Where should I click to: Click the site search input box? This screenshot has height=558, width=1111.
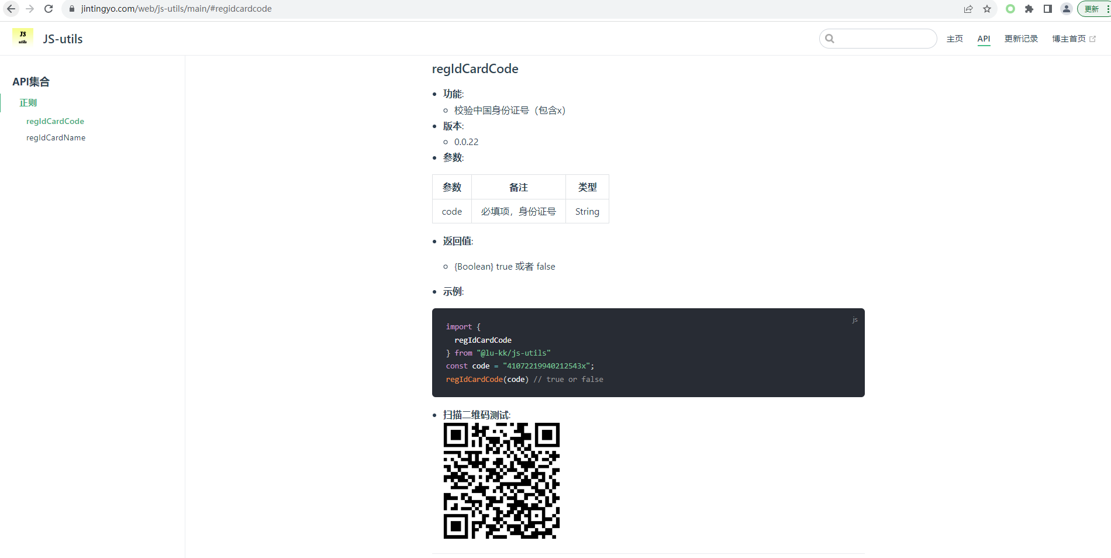(878, 39)
